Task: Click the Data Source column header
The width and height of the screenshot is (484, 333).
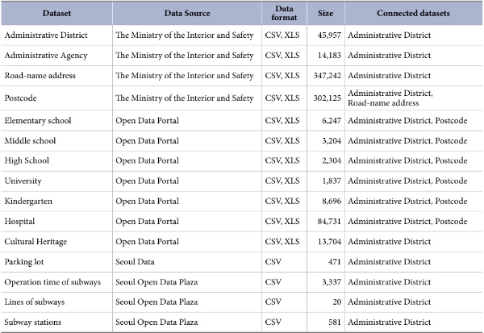Action: click(187, 14)
